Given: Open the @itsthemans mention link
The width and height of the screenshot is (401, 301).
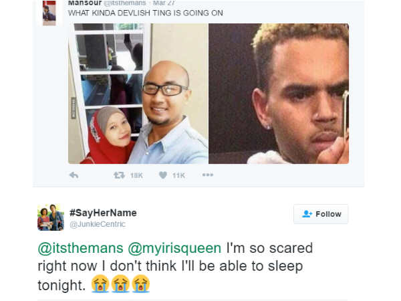Looking at the screenshot, I should click(x=81, y=248).
